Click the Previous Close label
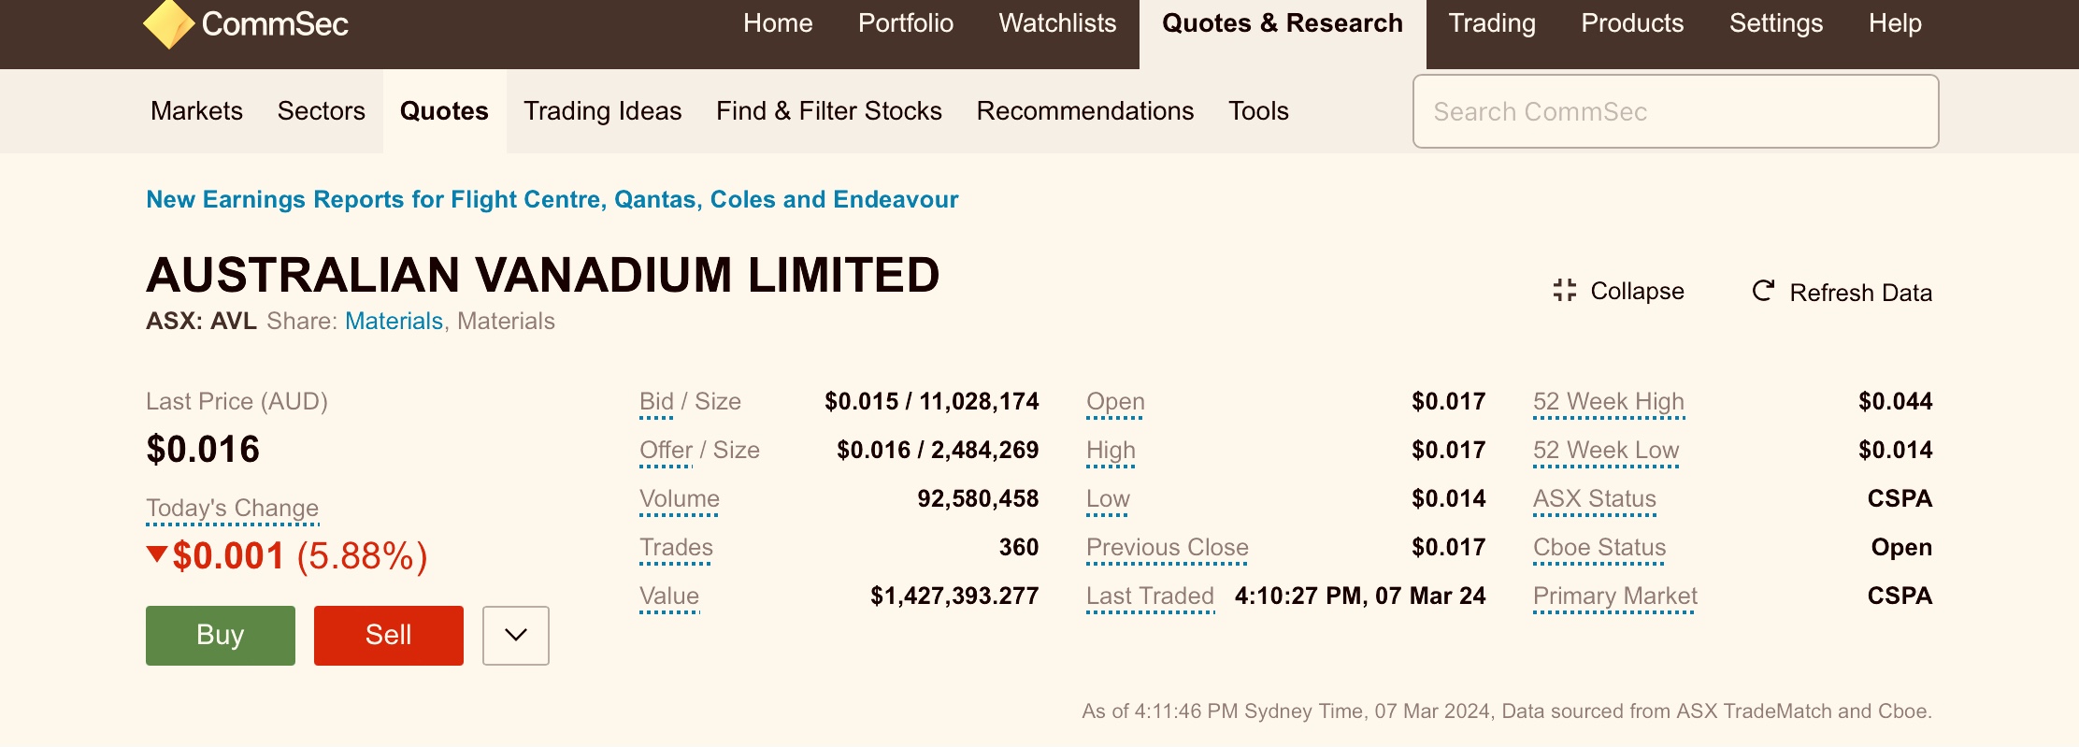Image resolution: width=2079 pixels, height=747 pixels. [1168, 547]
